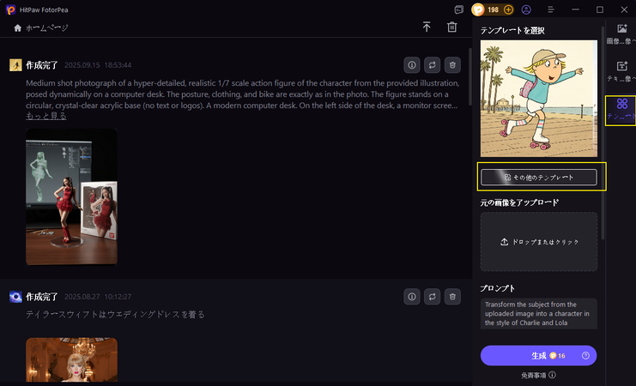
Task: Click inside the prompt text field
Action: (539, 313)
